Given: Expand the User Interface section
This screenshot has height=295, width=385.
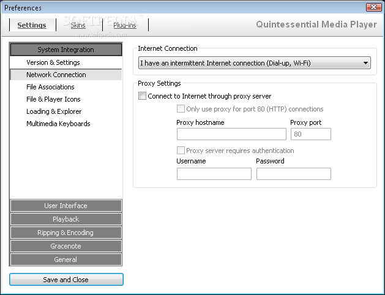Looking at the screenshot, I should 66,206.
